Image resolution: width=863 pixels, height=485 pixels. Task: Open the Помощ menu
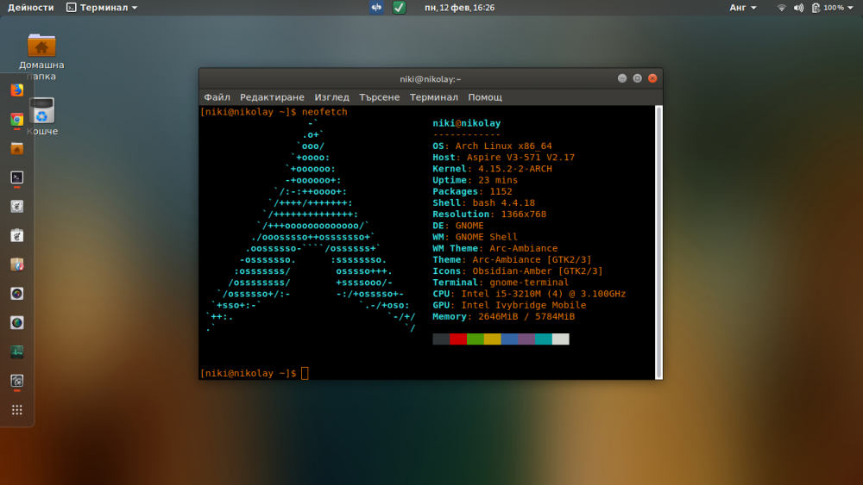[x=485, y=97]
